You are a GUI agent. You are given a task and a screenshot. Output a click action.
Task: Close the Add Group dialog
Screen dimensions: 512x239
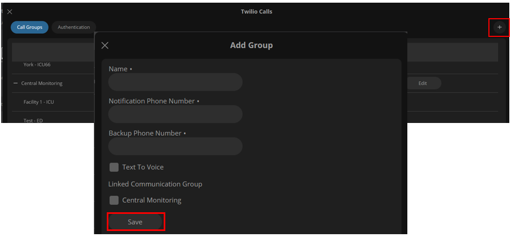pyautogui.click(x=105, y=45)
